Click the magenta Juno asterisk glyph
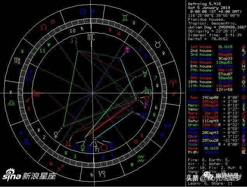 [x=127, y=50]
